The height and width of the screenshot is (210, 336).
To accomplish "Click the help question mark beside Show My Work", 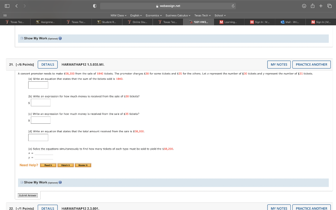I will (60, 38).
